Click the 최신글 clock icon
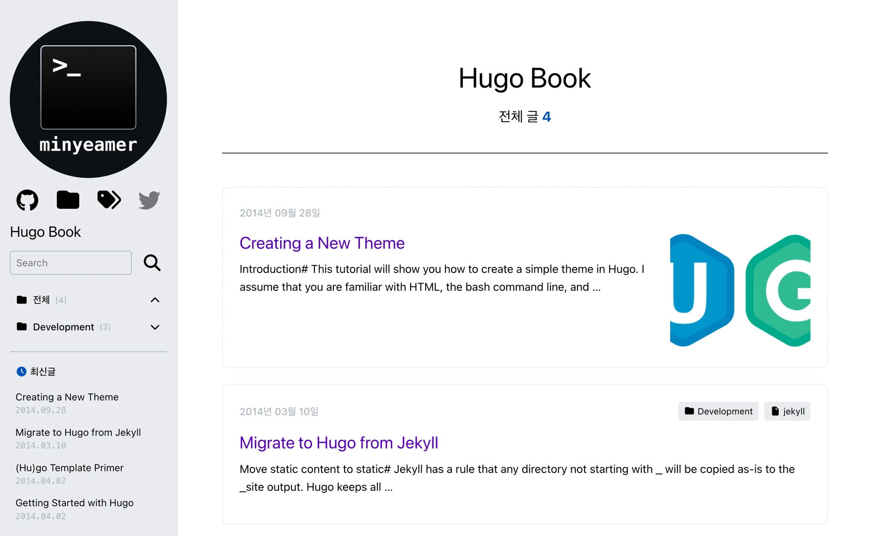The width and height of the screenshot is (888, 536). tap(21, 372)
